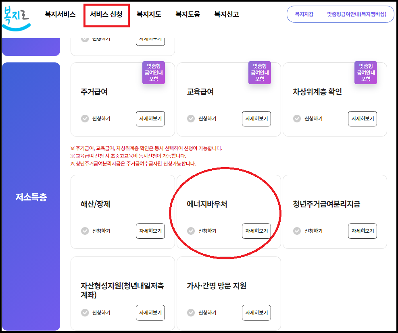Click the 맞춤형 급여안내 포함 badge on 차상위계층 확인
Viewport: 398px width, 333px height.
[365, 74]
